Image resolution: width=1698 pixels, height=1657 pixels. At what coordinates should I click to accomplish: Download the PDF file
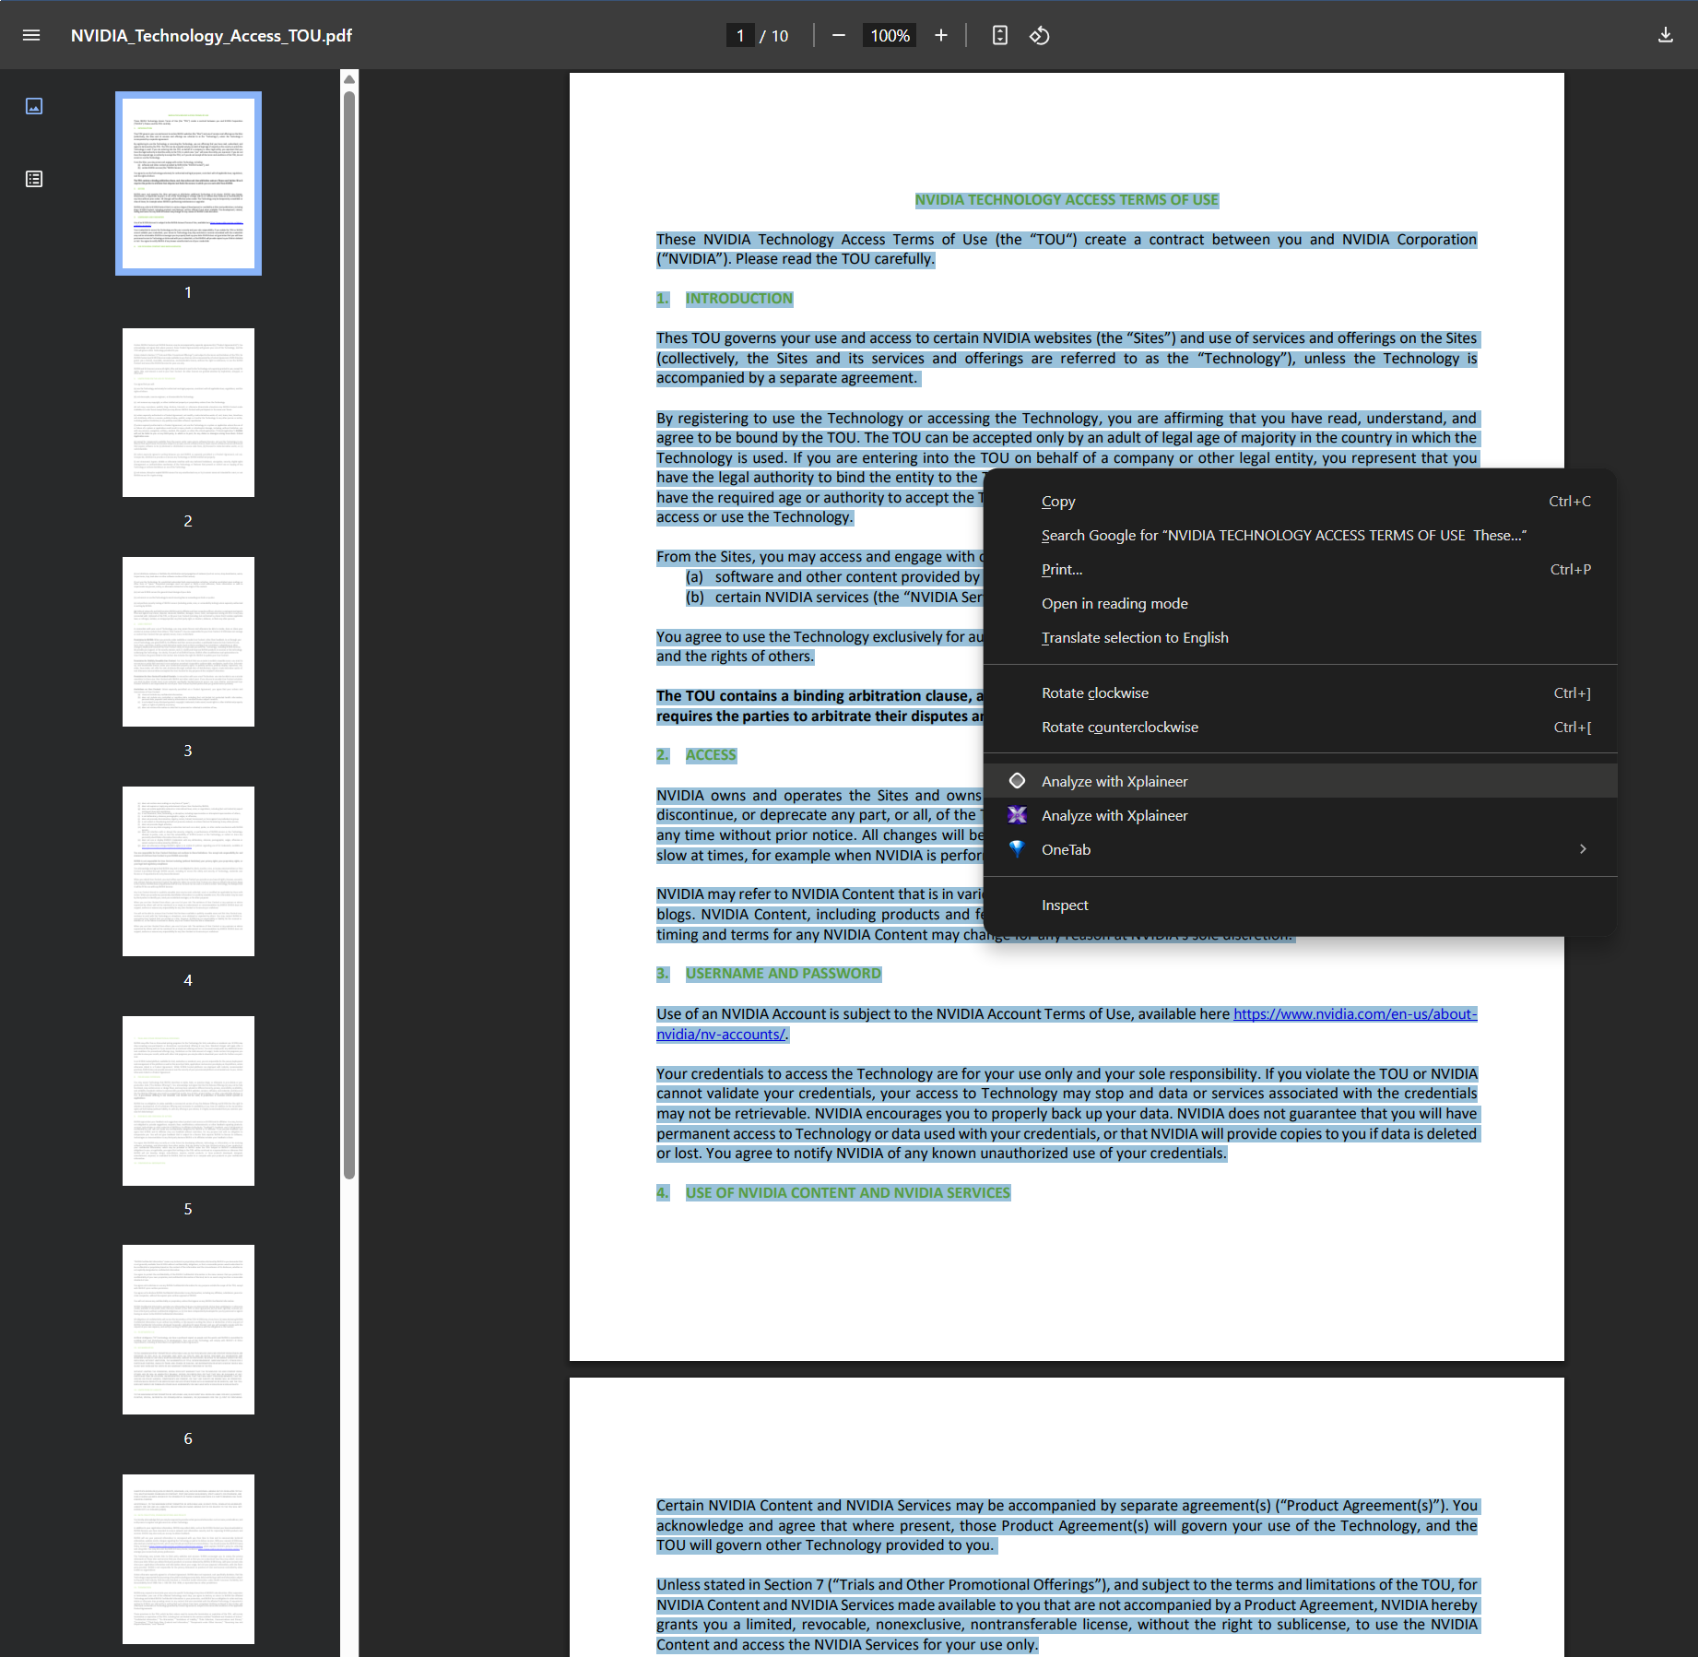[1665, 35]
